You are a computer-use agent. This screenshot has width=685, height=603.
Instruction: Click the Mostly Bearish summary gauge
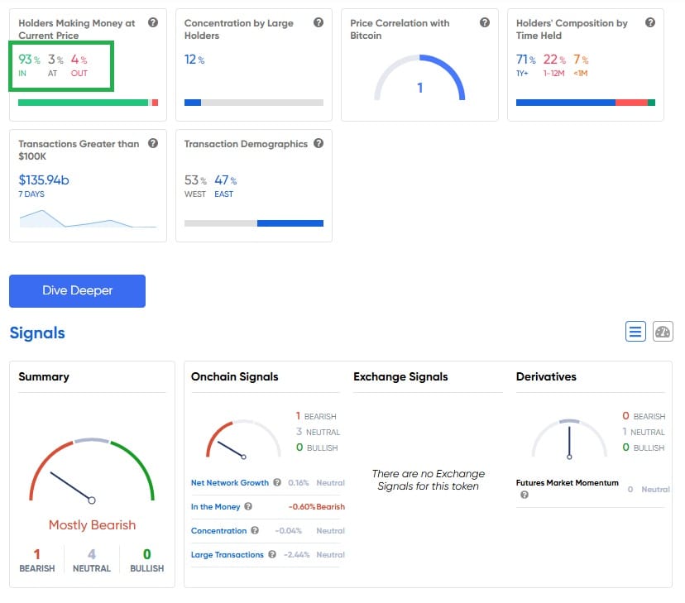[x=92, y=473]
